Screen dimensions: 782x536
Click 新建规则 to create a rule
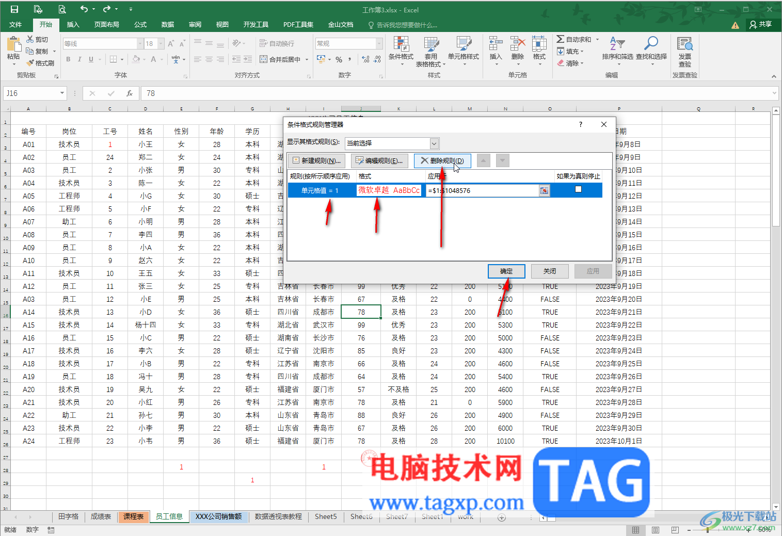coord(317,160)
